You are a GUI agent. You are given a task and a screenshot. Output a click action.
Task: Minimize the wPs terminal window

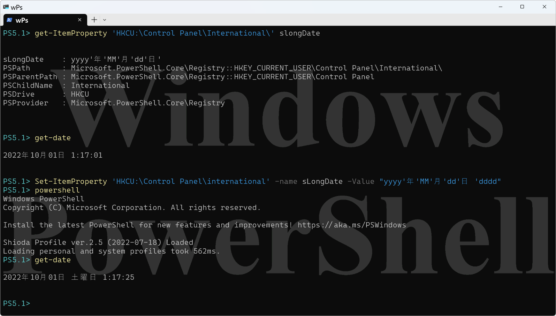point(501,7)
